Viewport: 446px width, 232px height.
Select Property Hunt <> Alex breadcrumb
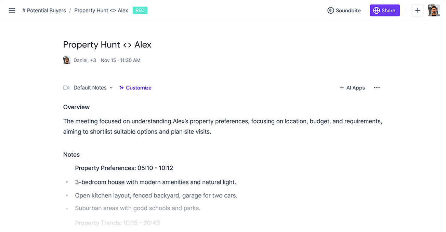point(101,11)
